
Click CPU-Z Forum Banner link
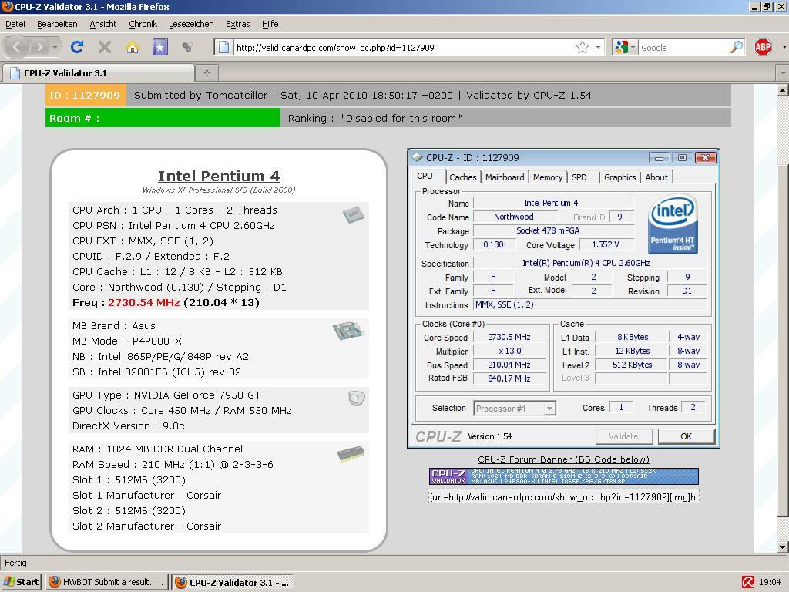563,459
